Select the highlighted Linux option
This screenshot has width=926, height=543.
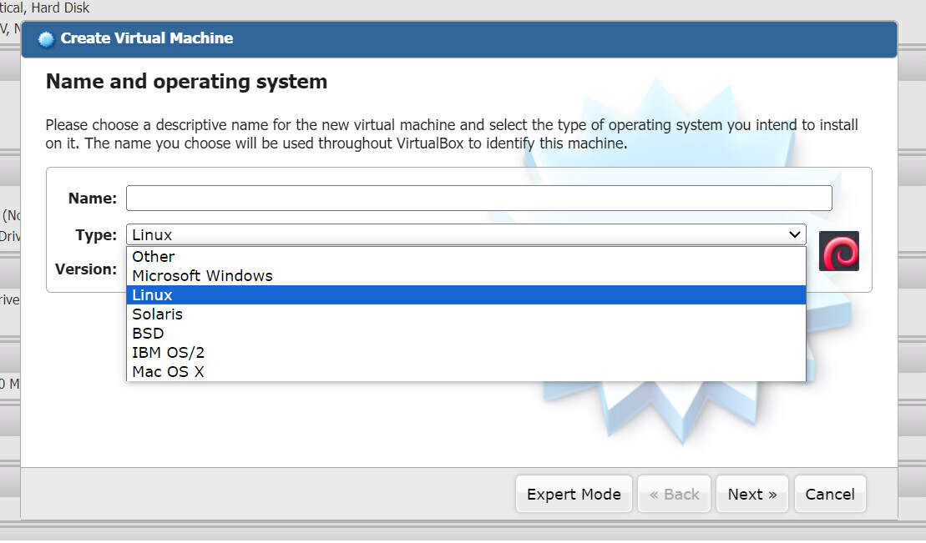tap(466, 295)
